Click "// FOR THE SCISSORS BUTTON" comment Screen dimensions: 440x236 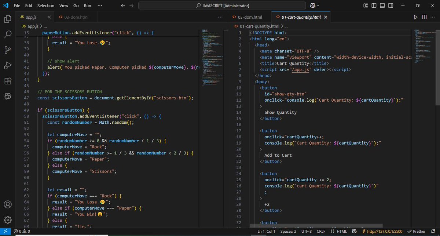pyautogui.click(x=70, y=92)
